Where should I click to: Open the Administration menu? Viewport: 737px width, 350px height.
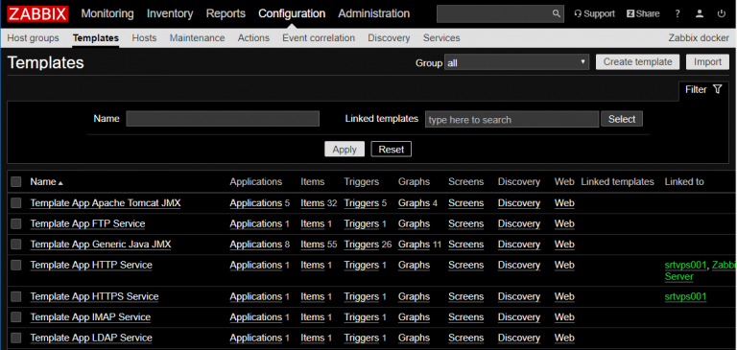[373, 14]
